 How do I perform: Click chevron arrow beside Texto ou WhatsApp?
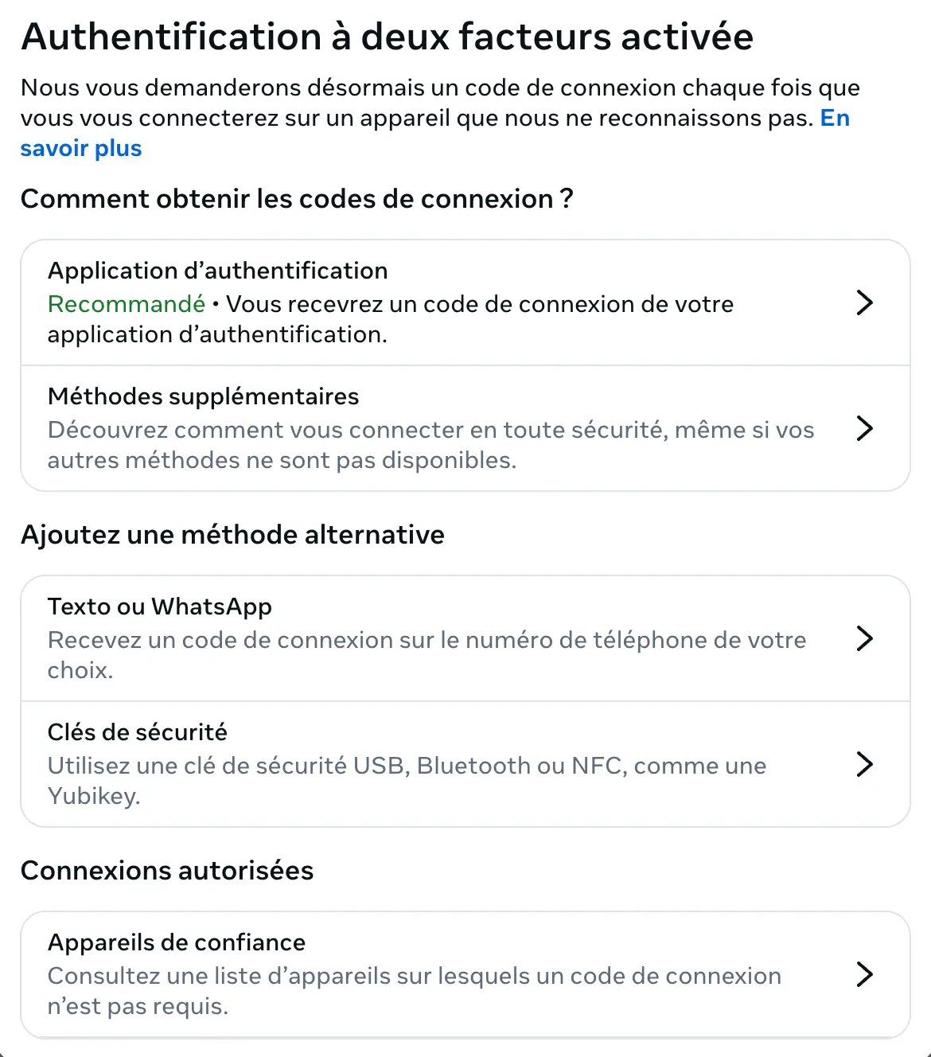pyautogui.click(x=864, y=638)
